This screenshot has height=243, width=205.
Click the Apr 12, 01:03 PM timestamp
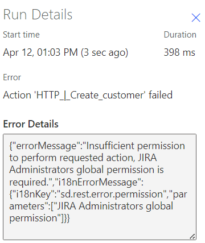click(x=40, y=52)
